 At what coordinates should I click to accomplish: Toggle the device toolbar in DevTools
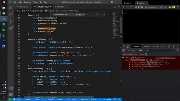pyautogui.click(x=127, y=47)
